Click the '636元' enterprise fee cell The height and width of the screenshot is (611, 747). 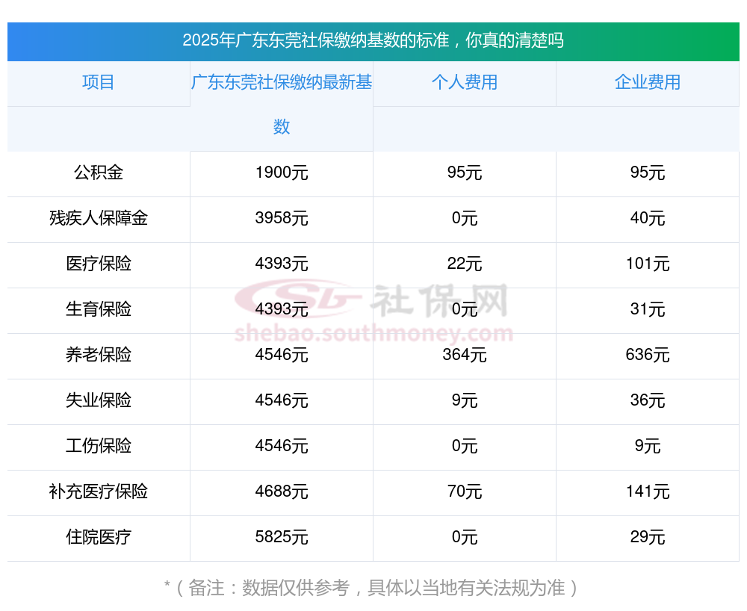[x=648, y=355]
